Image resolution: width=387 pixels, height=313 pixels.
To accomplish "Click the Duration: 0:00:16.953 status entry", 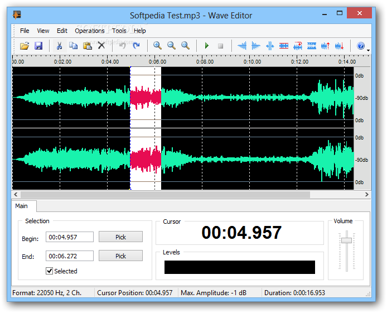I will pos(294,293).
